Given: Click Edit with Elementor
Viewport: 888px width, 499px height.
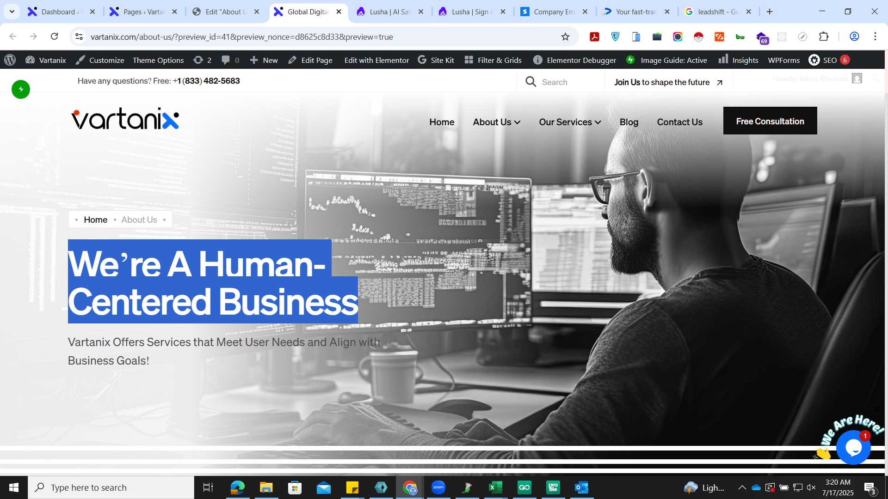Looking at the screenshot, I should tap(376, 60).
